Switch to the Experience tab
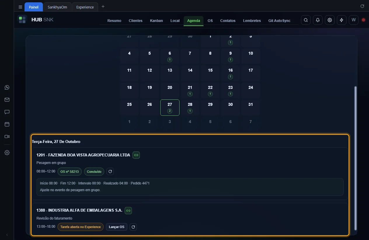The width and height of the screenshot is (369, 240). coord(85,7)
